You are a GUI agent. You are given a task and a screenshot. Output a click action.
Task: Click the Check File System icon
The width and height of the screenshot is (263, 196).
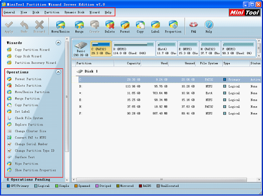click(x=9, y=118)
